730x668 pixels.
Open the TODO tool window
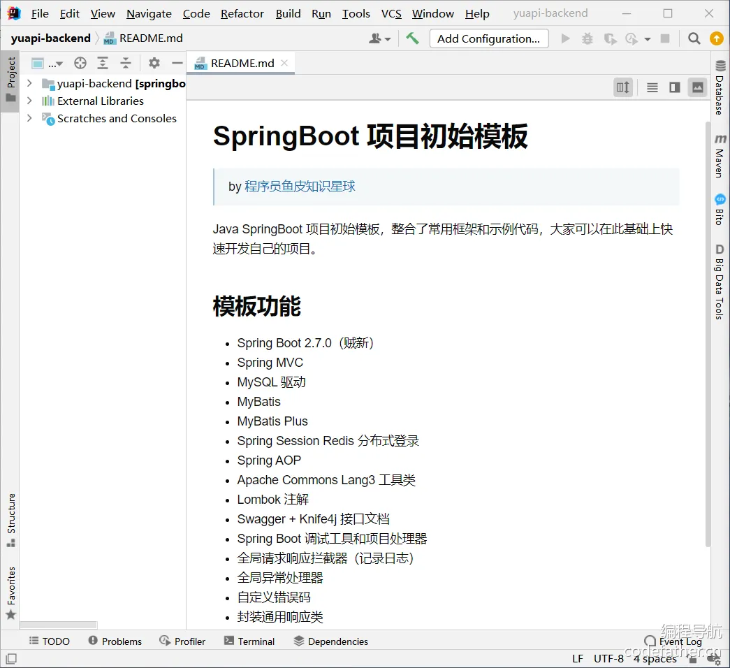pyautogui.click(x=50, y=641)
